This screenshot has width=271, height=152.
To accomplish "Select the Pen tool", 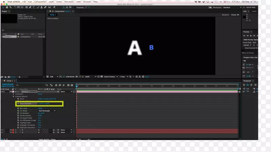I will 30,7.
